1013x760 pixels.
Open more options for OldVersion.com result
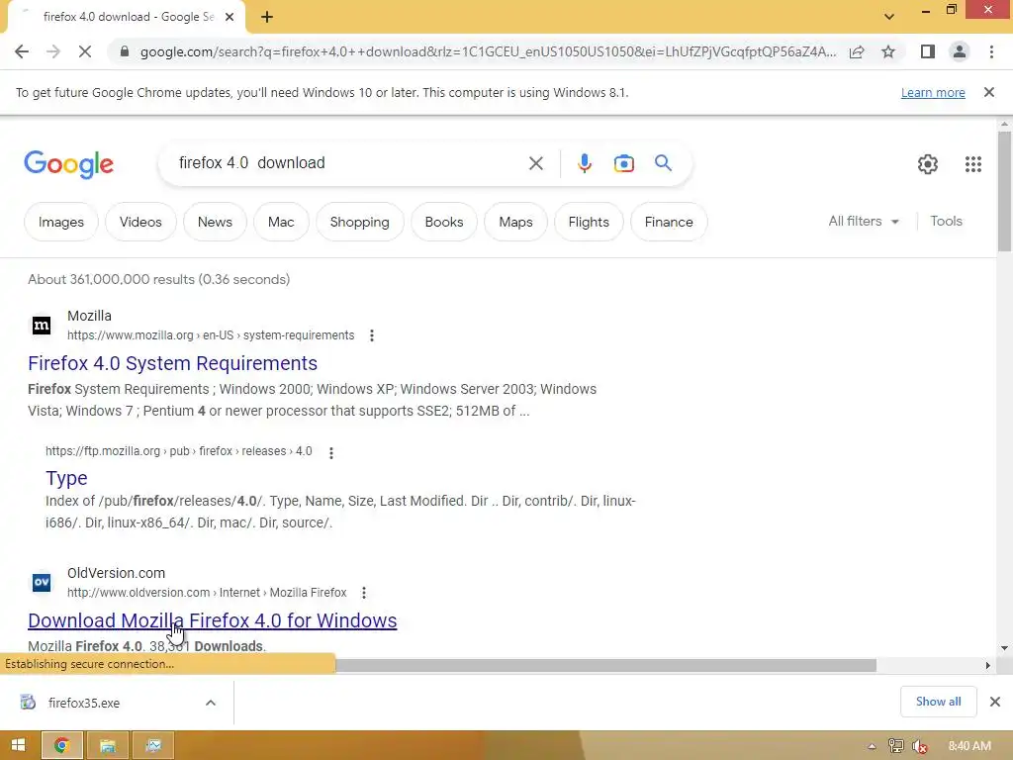click(x=364, y=593)
